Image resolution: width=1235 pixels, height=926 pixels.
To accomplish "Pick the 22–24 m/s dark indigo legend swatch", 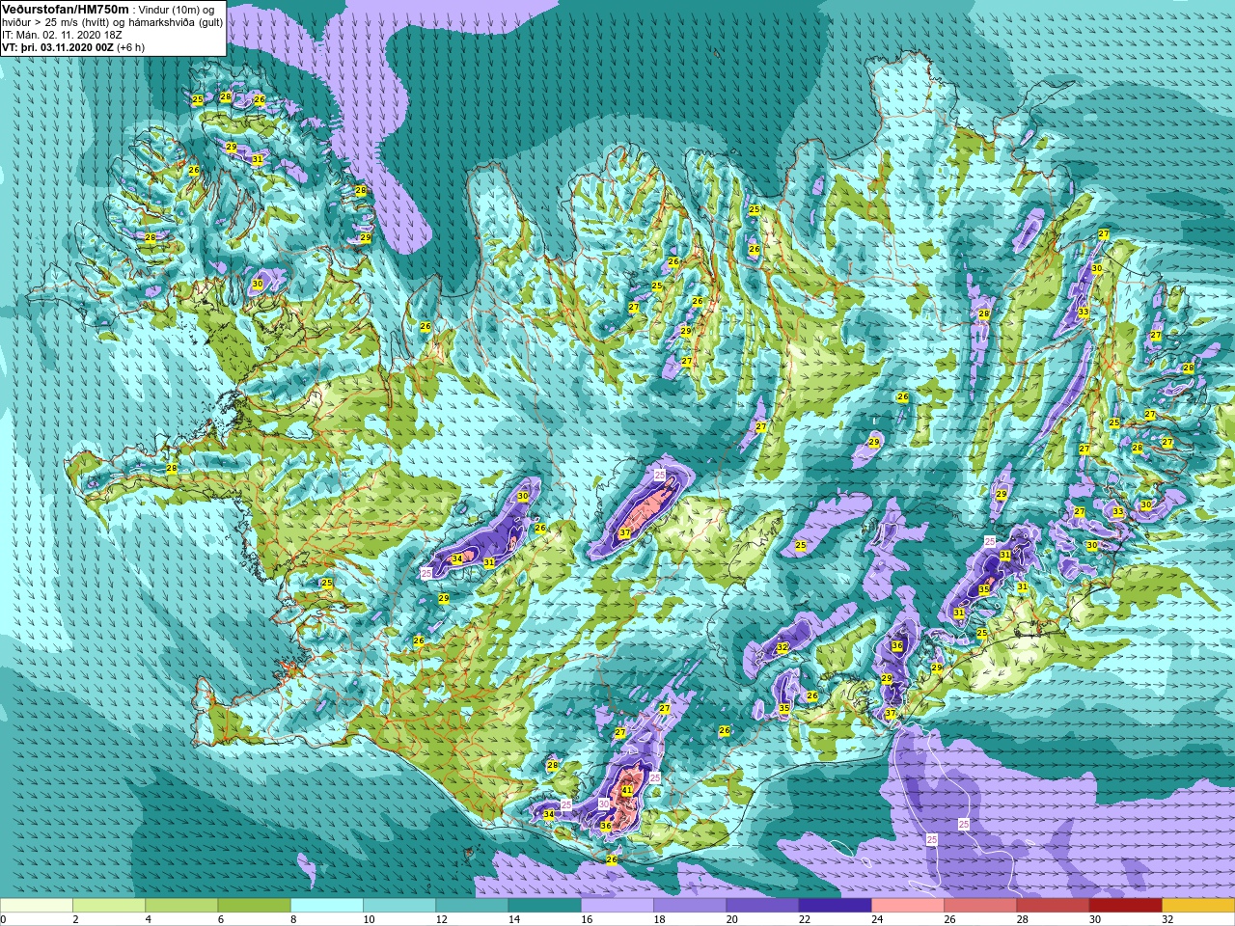I will click(x=836, y=906).
